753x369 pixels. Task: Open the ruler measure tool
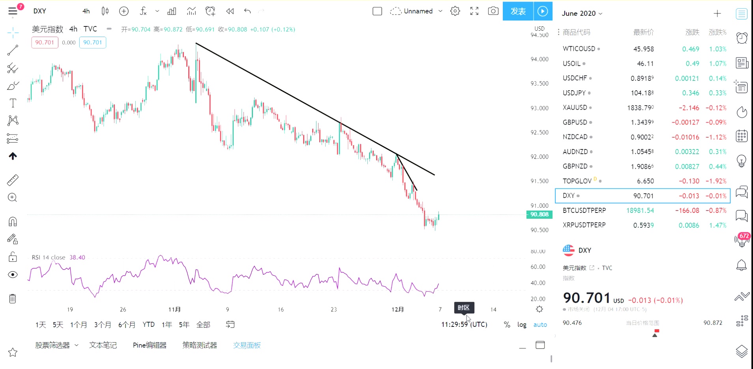tap(13, 180)
